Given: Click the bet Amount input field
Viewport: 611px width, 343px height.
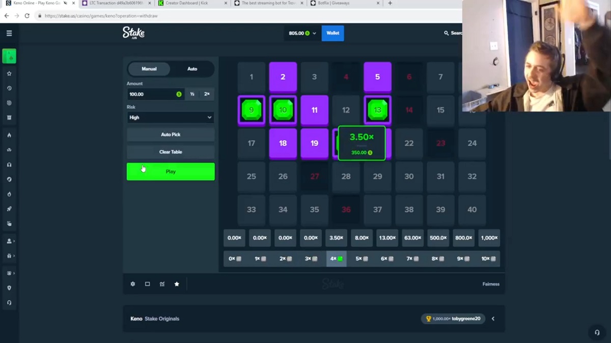Looking at the screenshot, I should pyautogui.click(x=155, y=94).
